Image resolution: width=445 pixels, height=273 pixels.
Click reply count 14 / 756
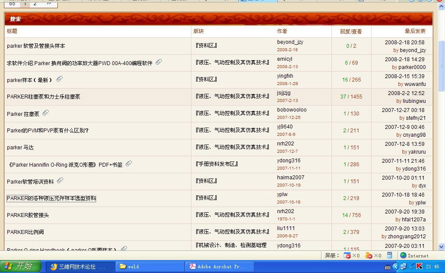tap(351, 215)
